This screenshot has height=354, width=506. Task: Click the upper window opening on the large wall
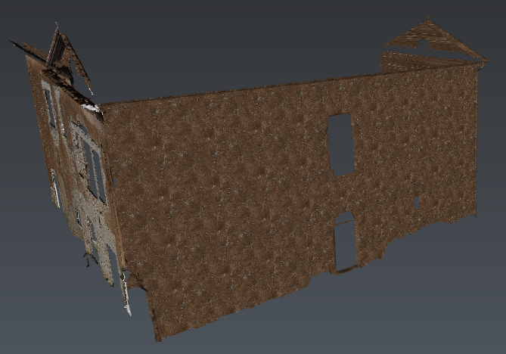(x=341, y=144)
